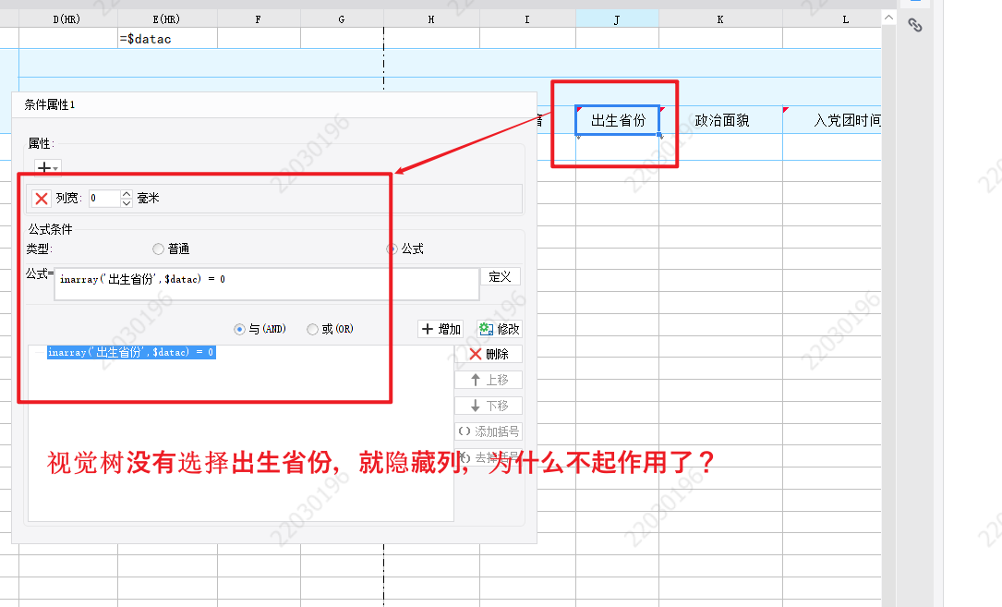Screen dimensions: 1002x607
Task: Click the 增加 add condition button
Action: click(x=441, y=329)
